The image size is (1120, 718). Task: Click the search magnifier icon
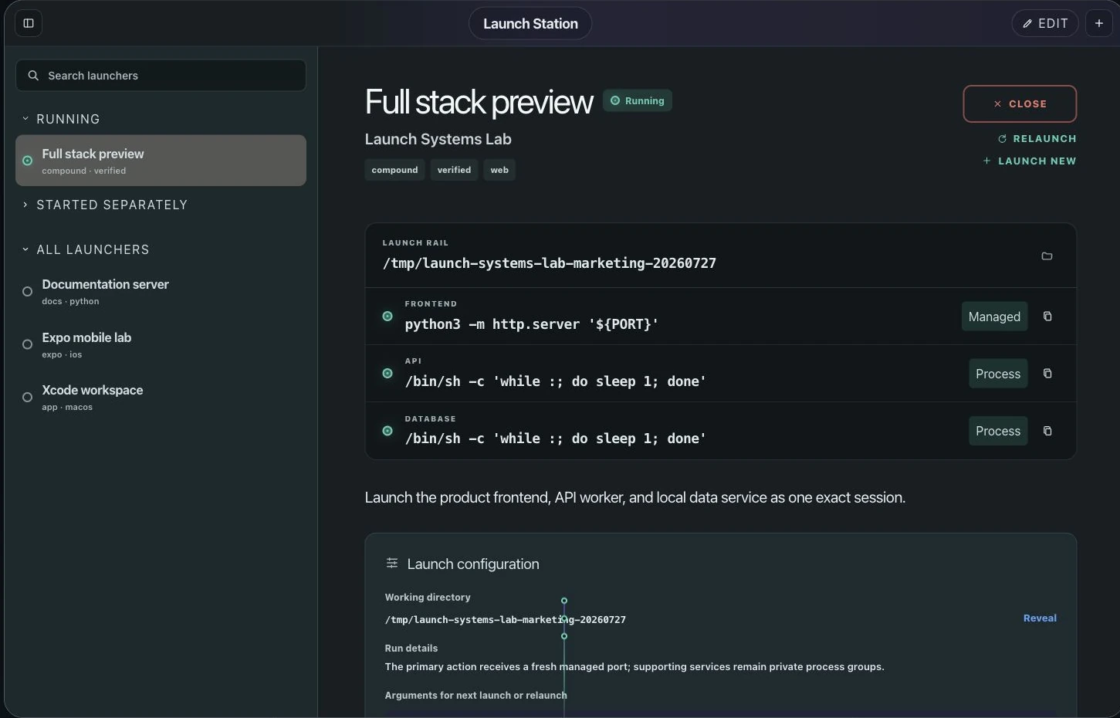pyautogui.click(x=33, y=76)
